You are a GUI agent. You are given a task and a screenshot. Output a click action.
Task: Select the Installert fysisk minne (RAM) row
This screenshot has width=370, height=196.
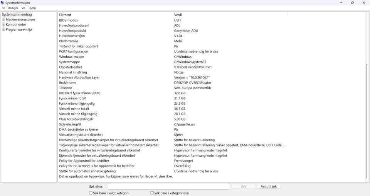pos(172,93)
